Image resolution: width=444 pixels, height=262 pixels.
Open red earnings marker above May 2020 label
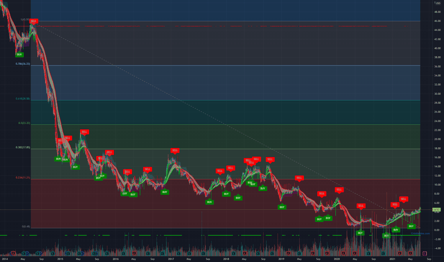(354, 253)
